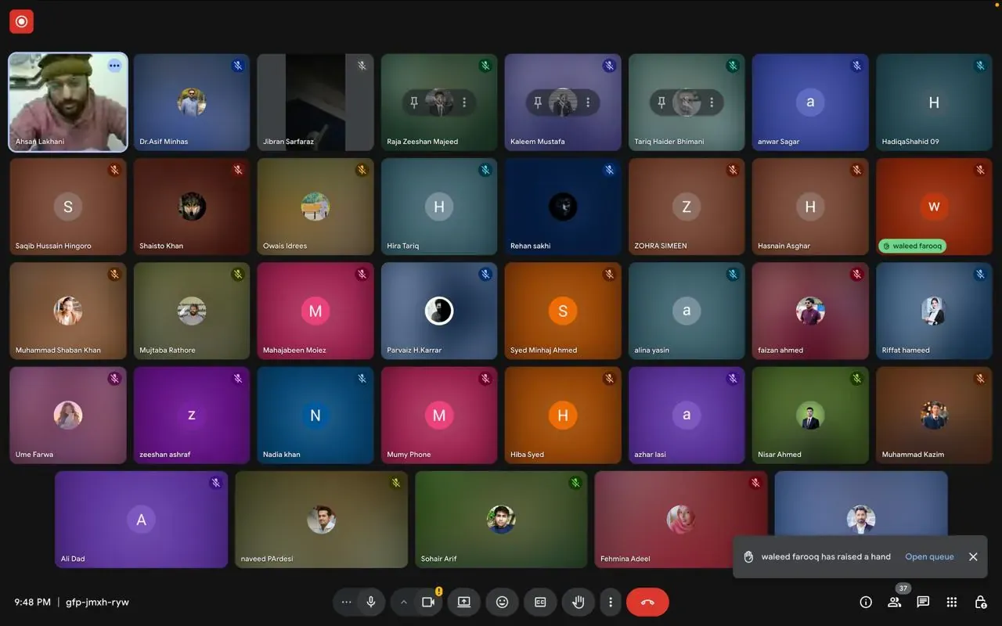Click meeting code gfp-jmxh-ryw text

pos(97,602)
